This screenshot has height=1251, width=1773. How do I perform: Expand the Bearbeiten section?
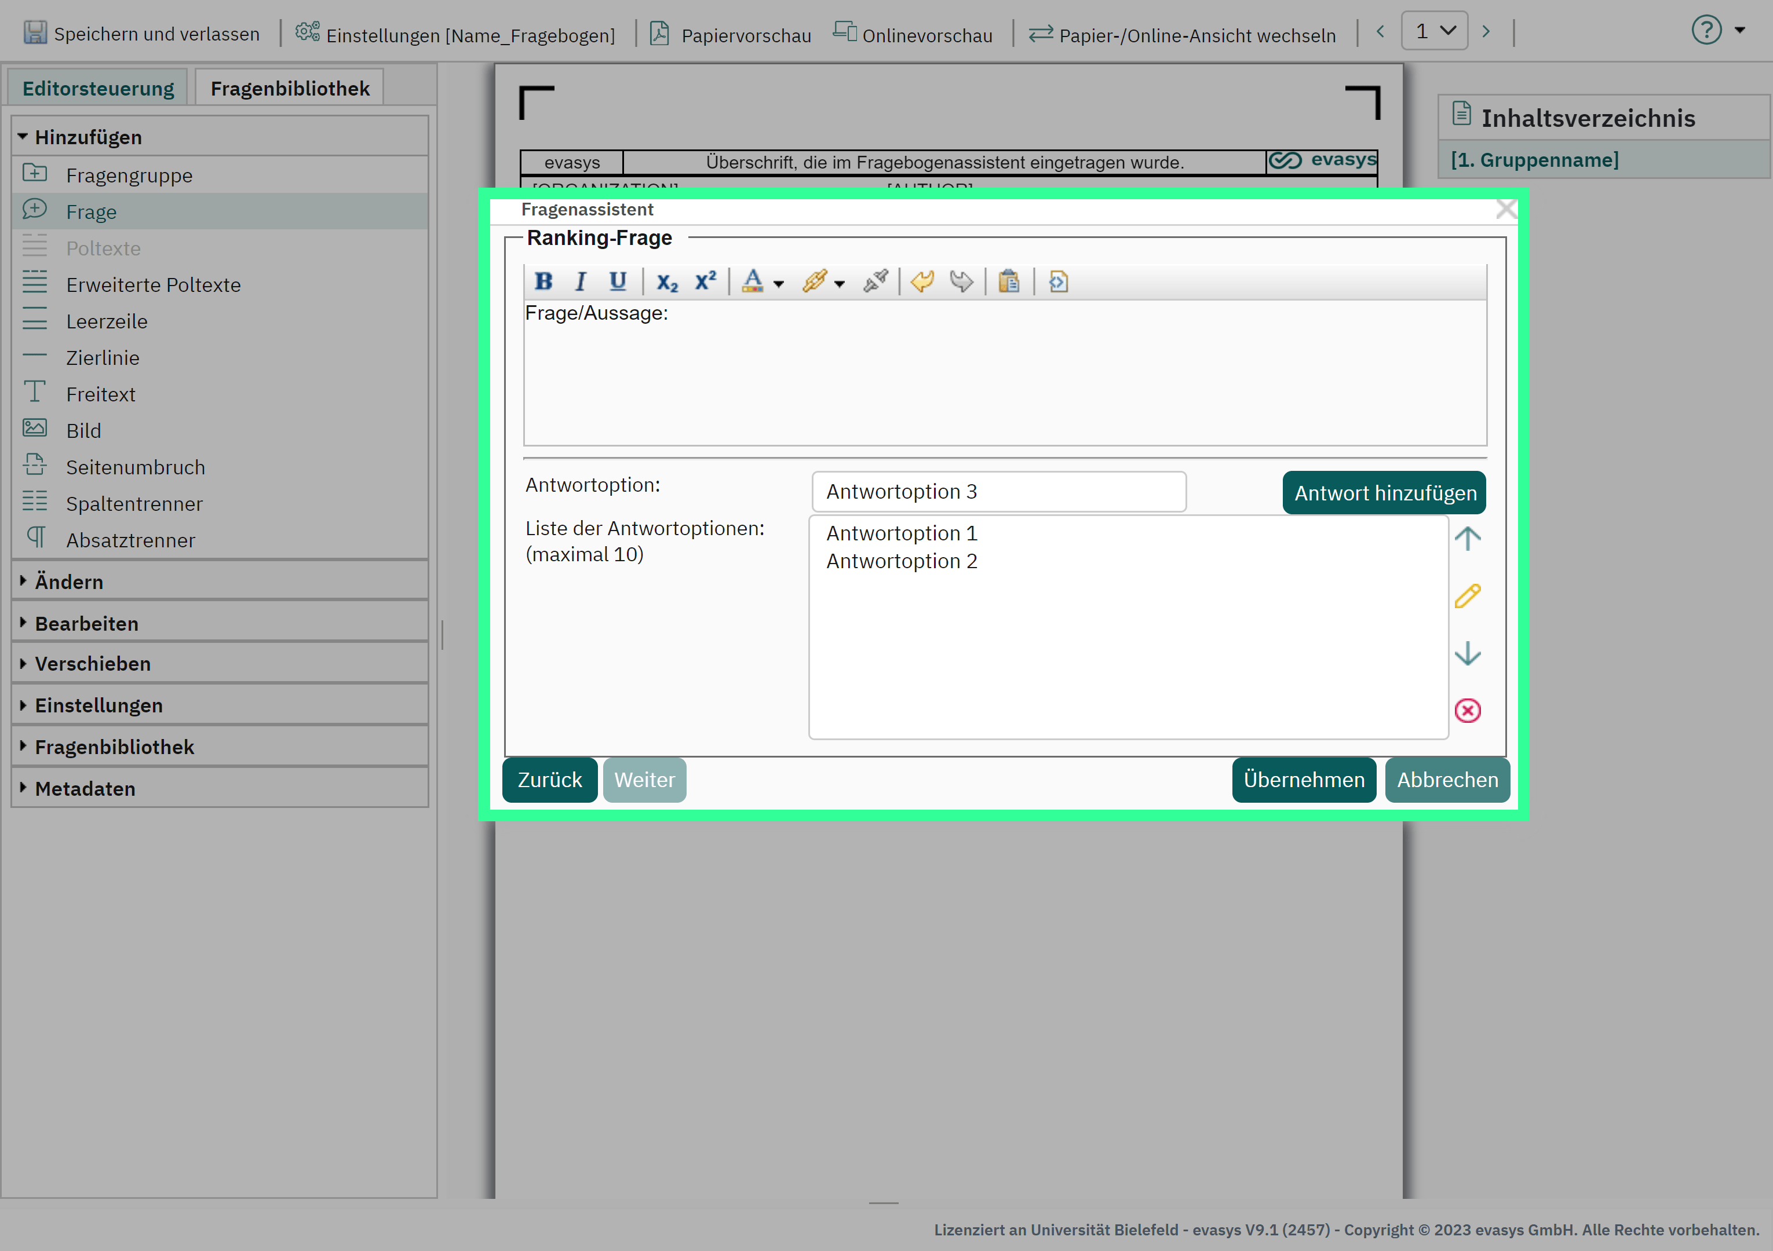(x=220, y=623)
